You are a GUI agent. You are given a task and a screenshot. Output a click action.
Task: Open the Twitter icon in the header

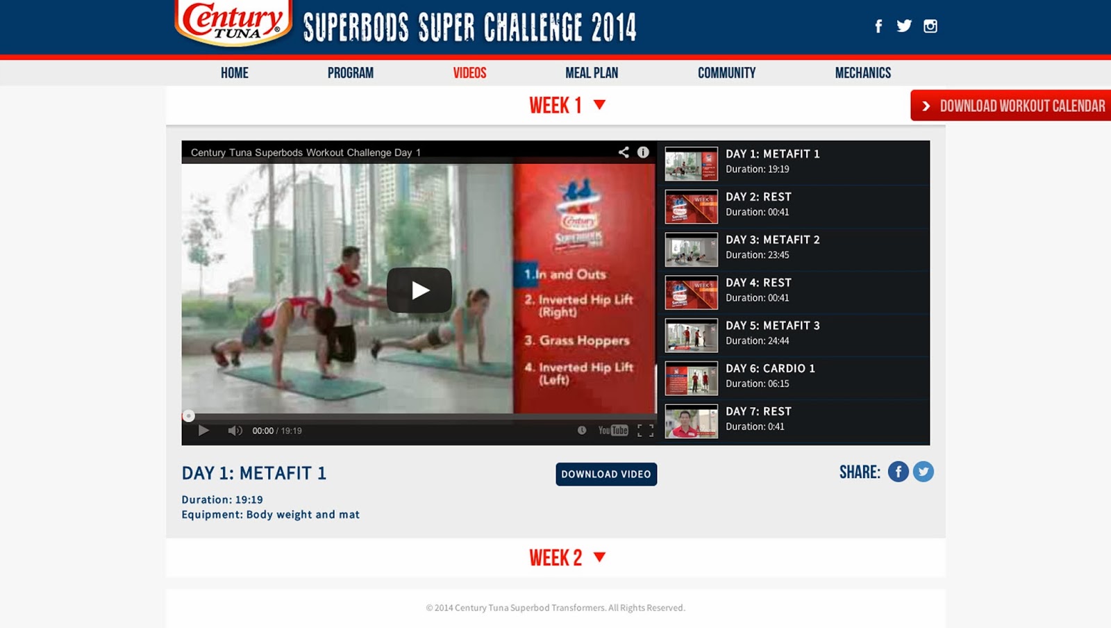tap(904, 26)
